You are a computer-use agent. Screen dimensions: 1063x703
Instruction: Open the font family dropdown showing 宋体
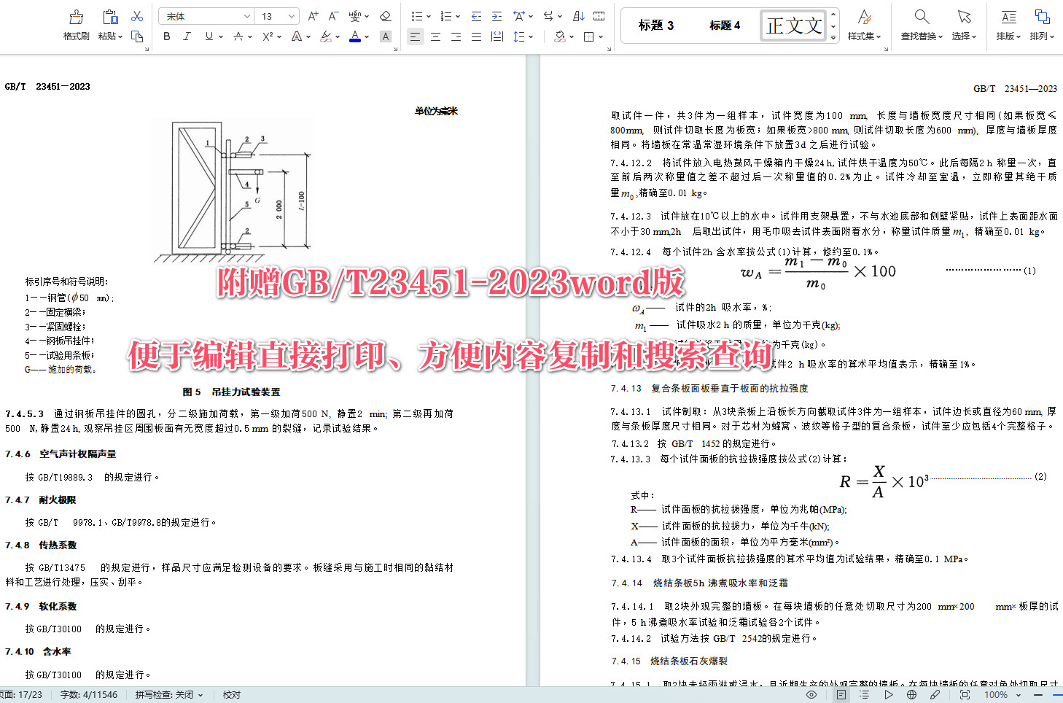[x=206, y=15]
